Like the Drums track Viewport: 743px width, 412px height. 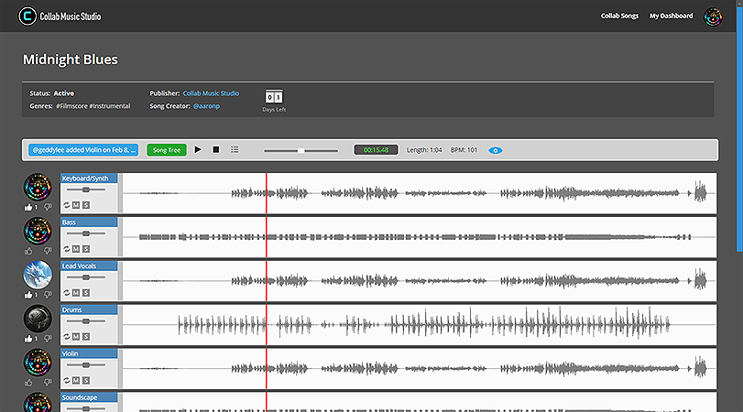tap(28, 339)
